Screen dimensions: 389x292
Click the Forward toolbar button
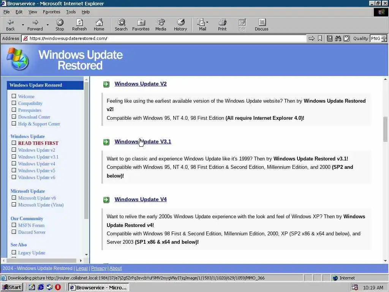coord(35,25)
